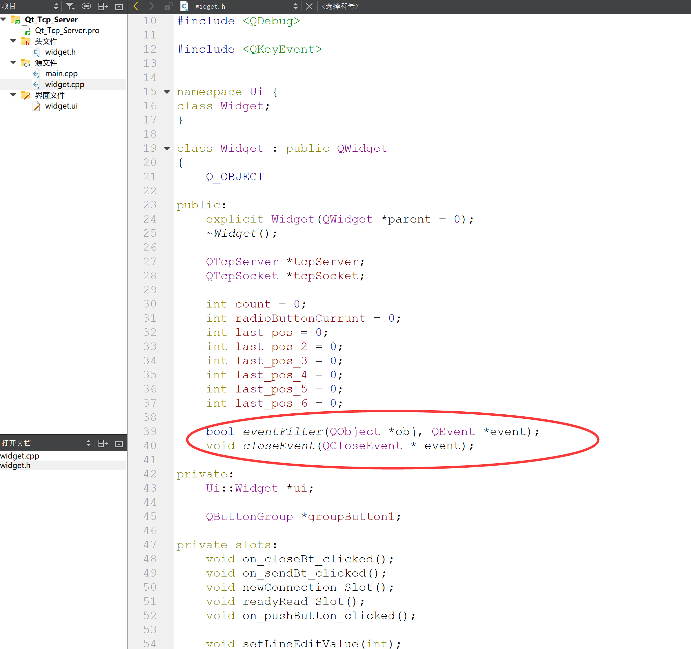Split the open documents panel

click(x=103, y=443)
